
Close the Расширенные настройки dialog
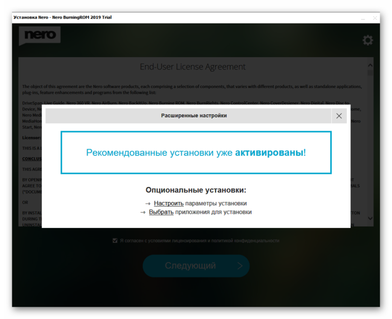point(339,116)
